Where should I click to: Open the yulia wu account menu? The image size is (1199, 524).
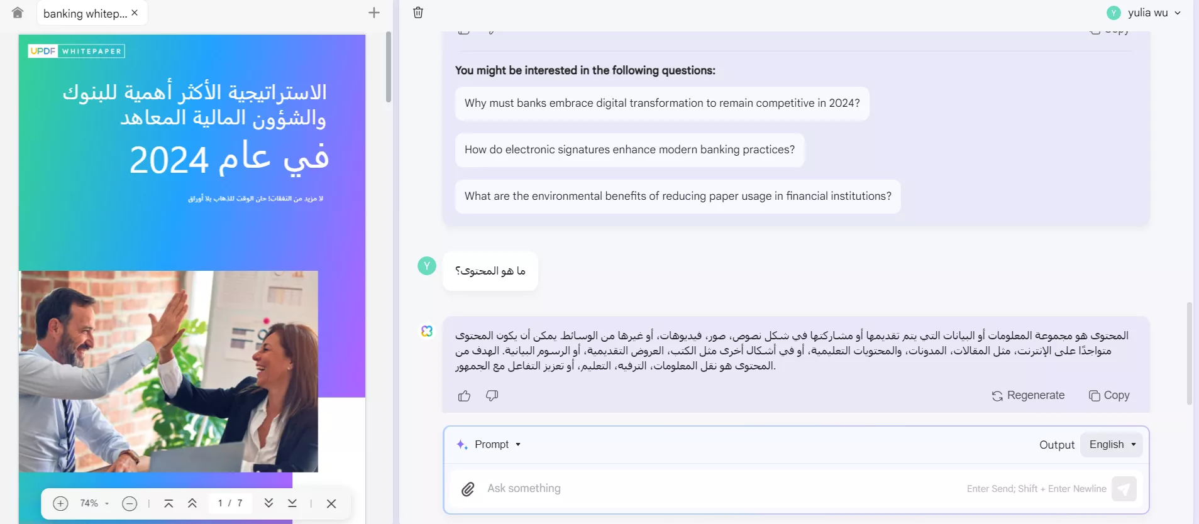click(1144, 13)
